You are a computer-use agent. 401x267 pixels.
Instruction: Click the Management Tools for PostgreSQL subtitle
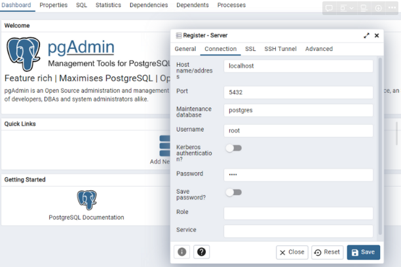click(109, 63)
